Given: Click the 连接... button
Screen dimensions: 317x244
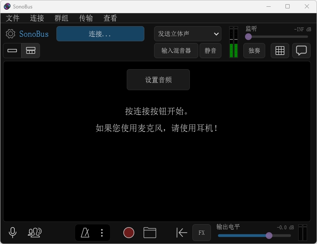Looking at the screenshot, I should (x=100, y=34).
